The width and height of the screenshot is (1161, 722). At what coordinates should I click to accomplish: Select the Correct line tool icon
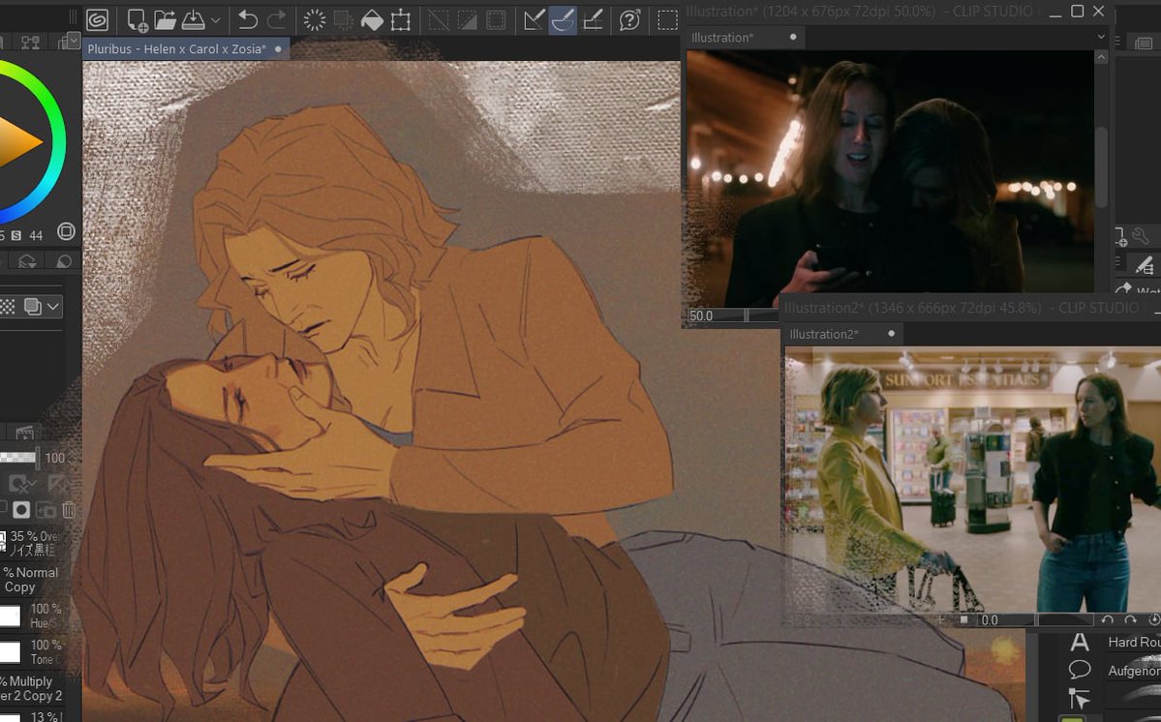[x=1080, y=699]
